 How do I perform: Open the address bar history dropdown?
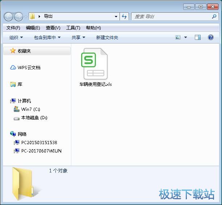pyautogui.click(x=116, y=17)
